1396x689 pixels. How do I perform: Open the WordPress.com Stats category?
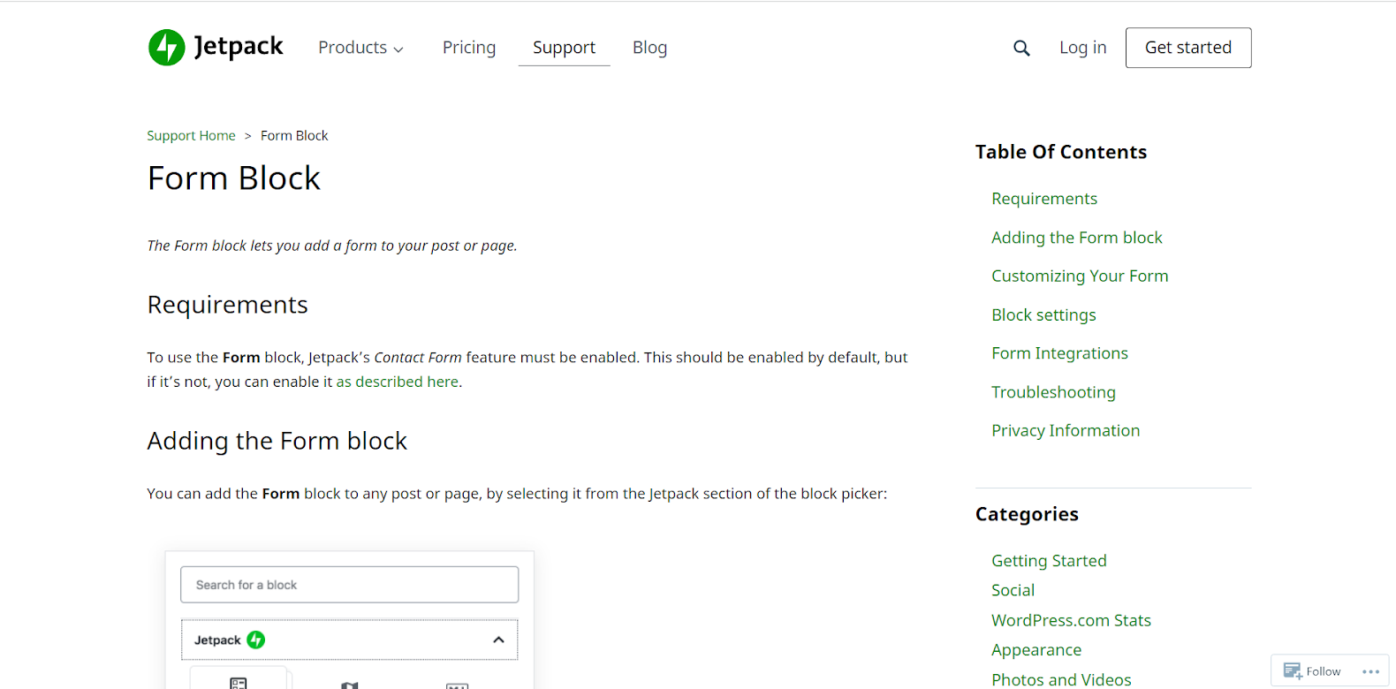(1071, 620)
